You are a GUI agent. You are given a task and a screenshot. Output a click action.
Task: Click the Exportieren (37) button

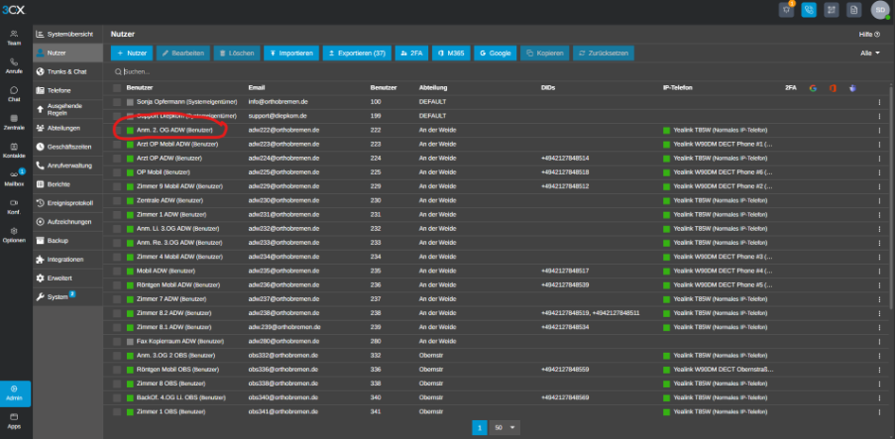pyautogui.click(x=357, y=53)
